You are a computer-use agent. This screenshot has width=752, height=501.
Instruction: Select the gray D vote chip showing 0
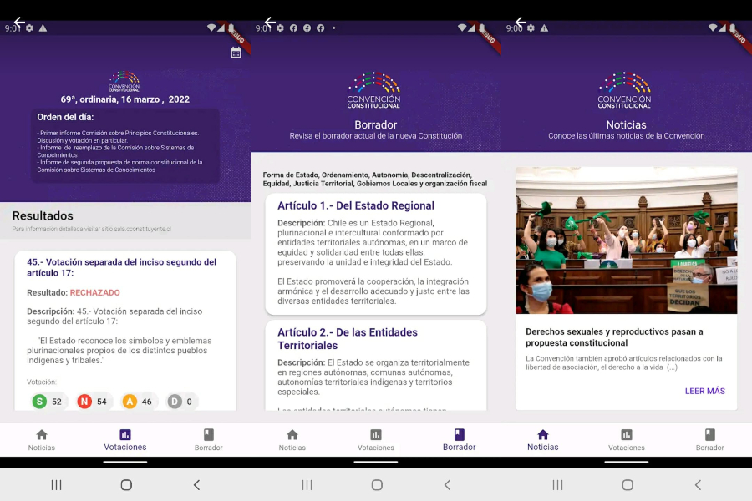(181, 402)
